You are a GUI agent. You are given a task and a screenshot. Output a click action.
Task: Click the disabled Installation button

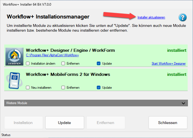point(24,123)
